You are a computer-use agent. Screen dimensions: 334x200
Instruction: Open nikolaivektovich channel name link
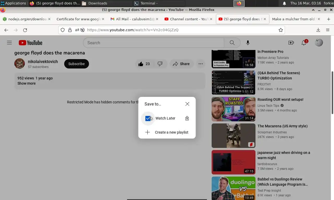point(43,61)
